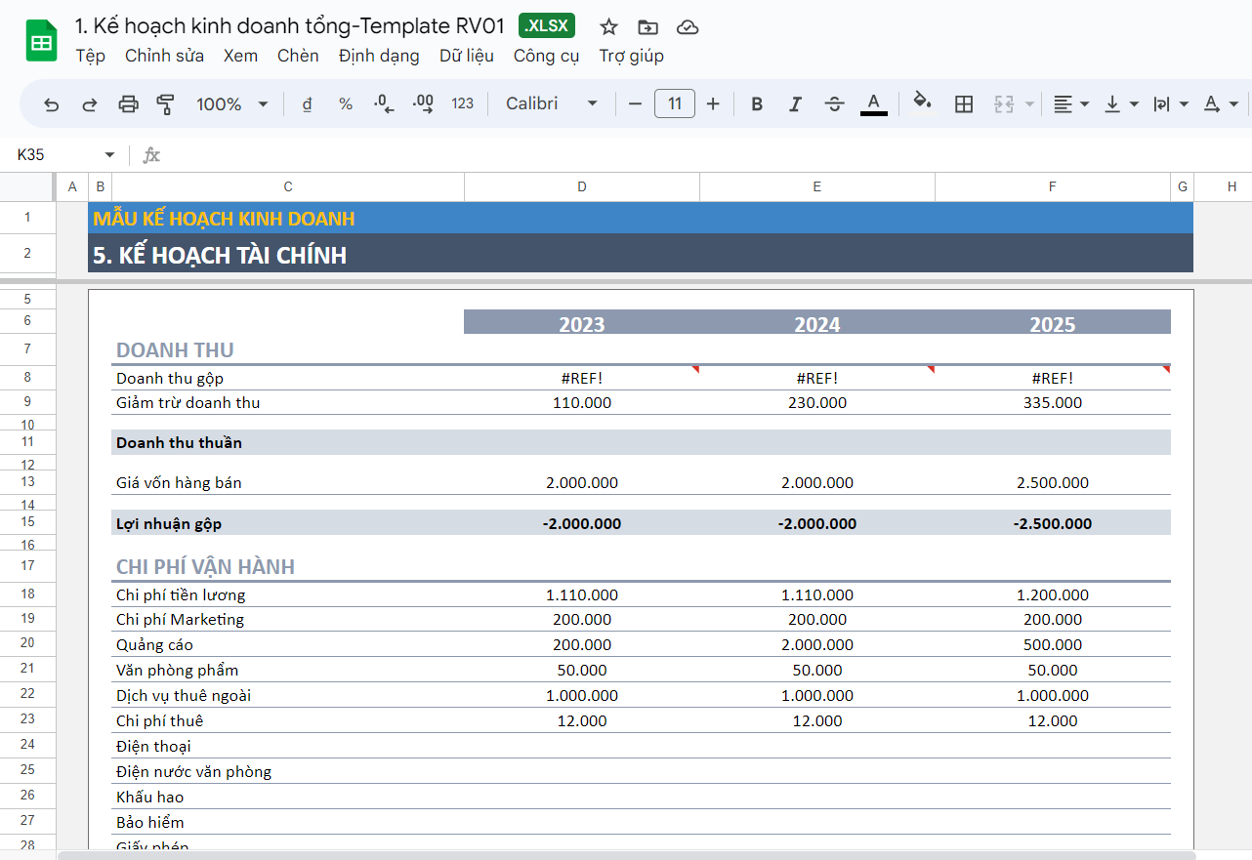Open the Calibri font dropdown
This screenshot has height=860, width=1252.
[x=552, y=103]
